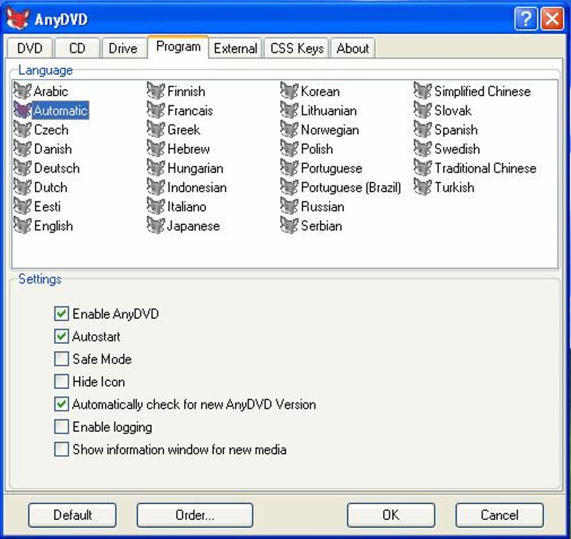Switch to the DVD tab

pyautogui.click(x=30, y=48)
